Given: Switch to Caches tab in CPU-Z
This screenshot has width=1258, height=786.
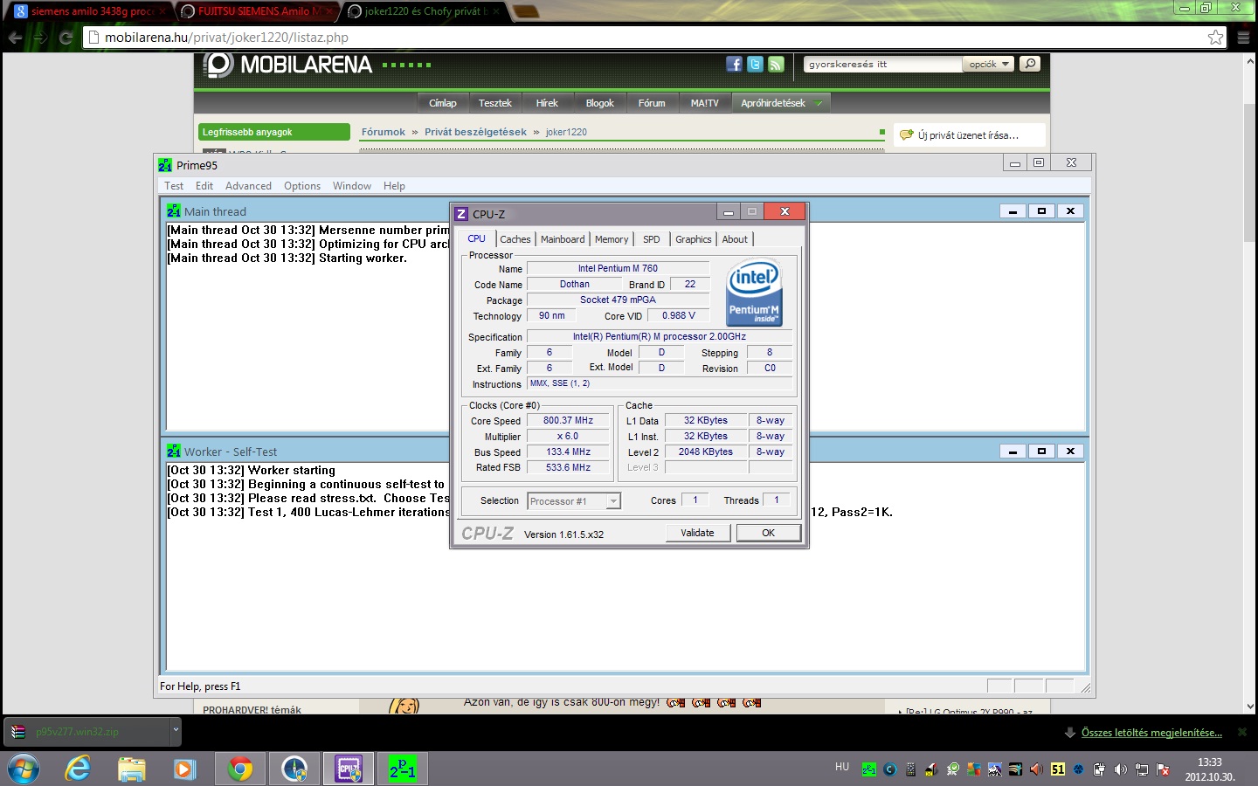Looking at the screenshot, I should coord(515,239).
